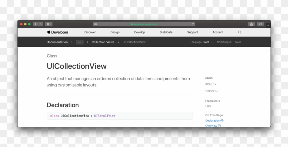Open API Changes None selector
288x147 pixels.
coord(238,42)
